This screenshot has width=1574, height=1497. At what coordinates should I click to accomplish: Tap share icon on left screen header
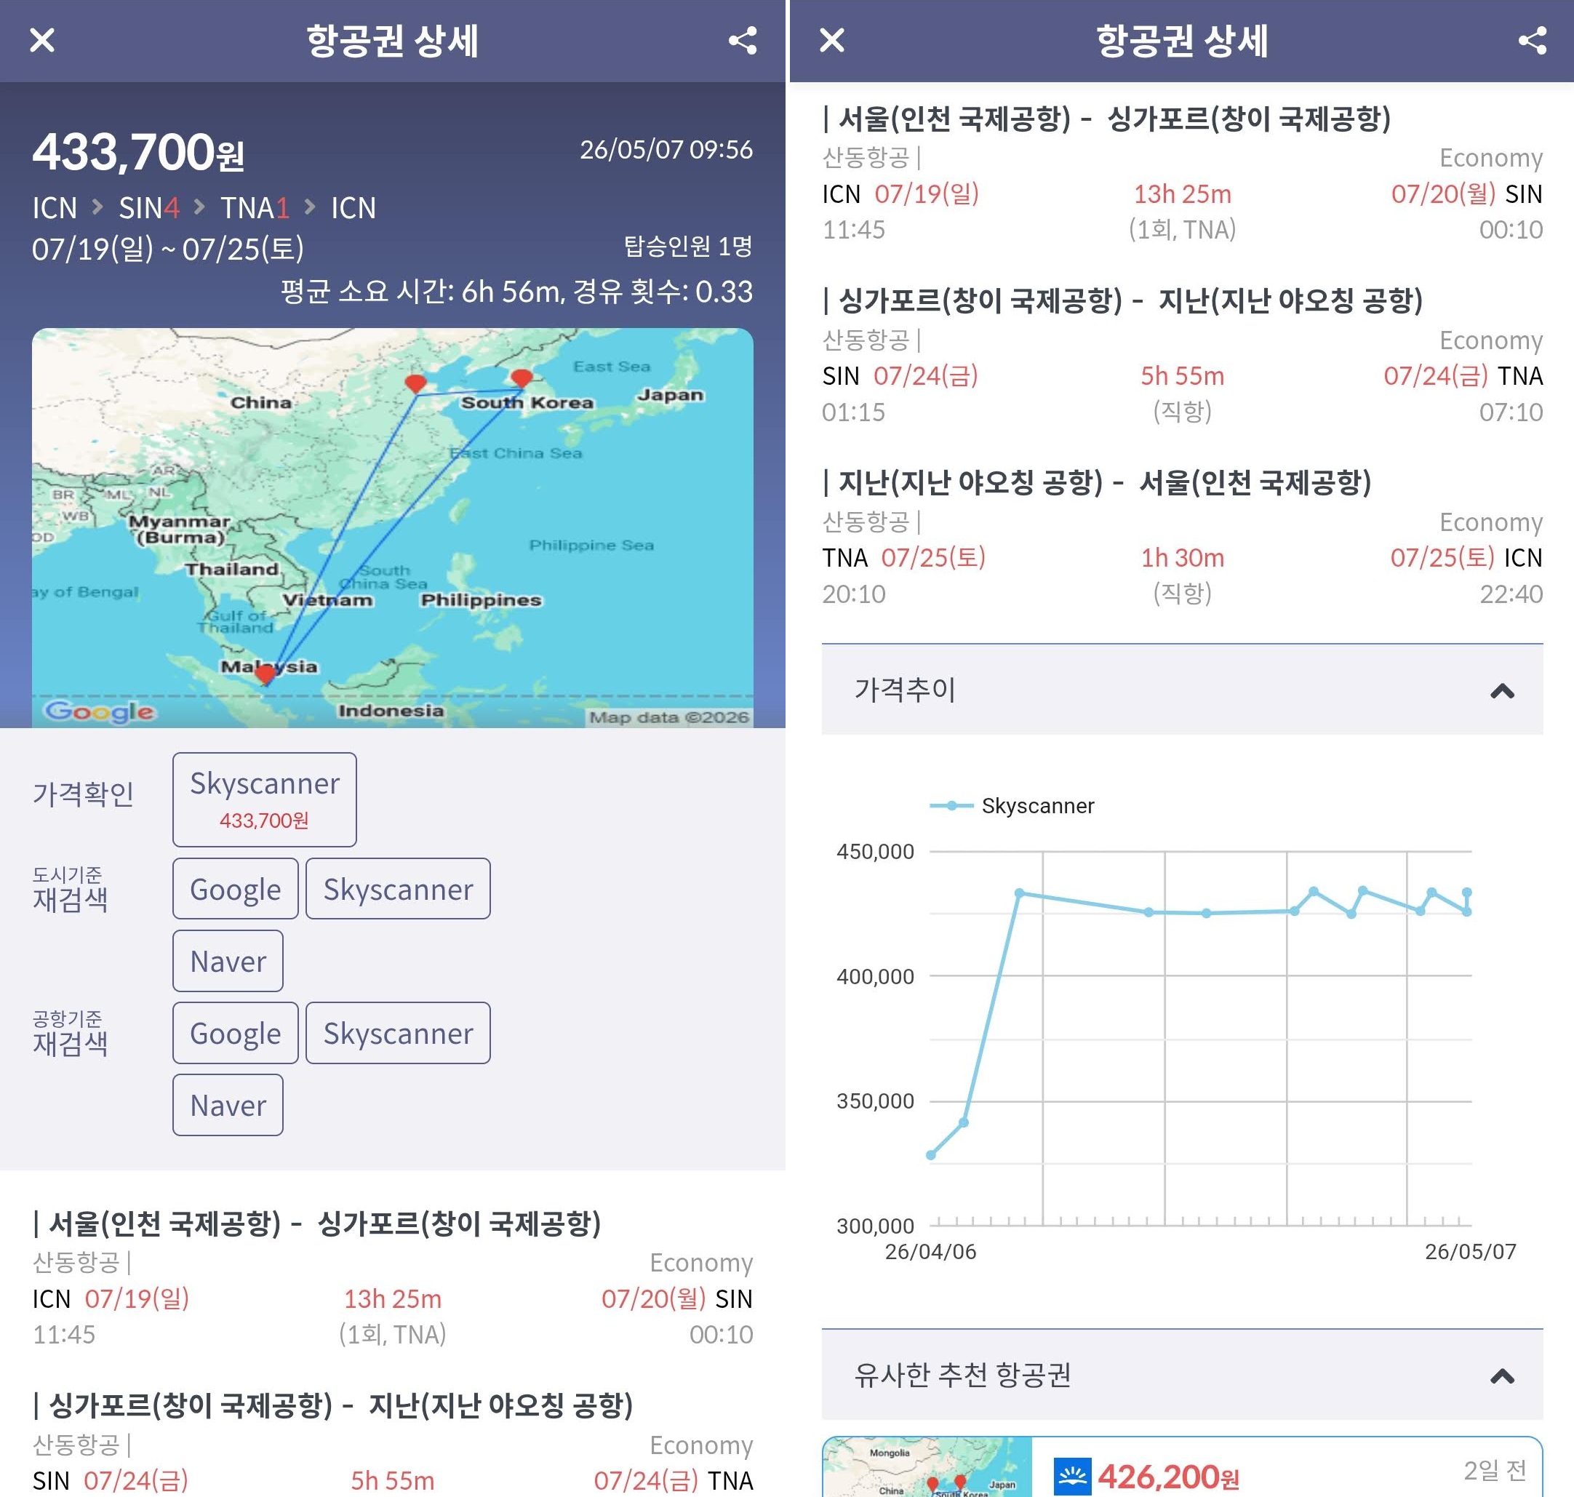(x=743, y=40)
